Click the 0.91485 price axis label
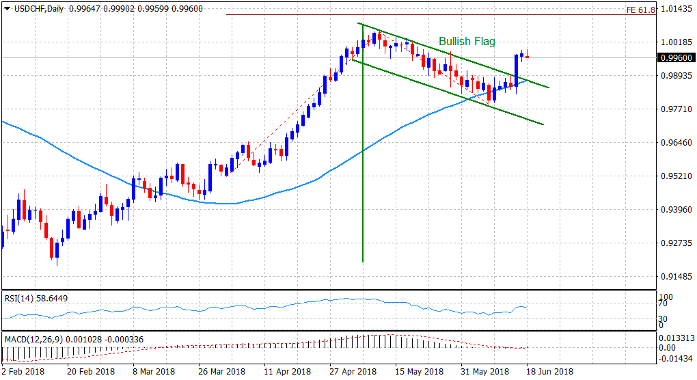Image resolution: width=697 pixels, height=380 pixels. point(675,276)
